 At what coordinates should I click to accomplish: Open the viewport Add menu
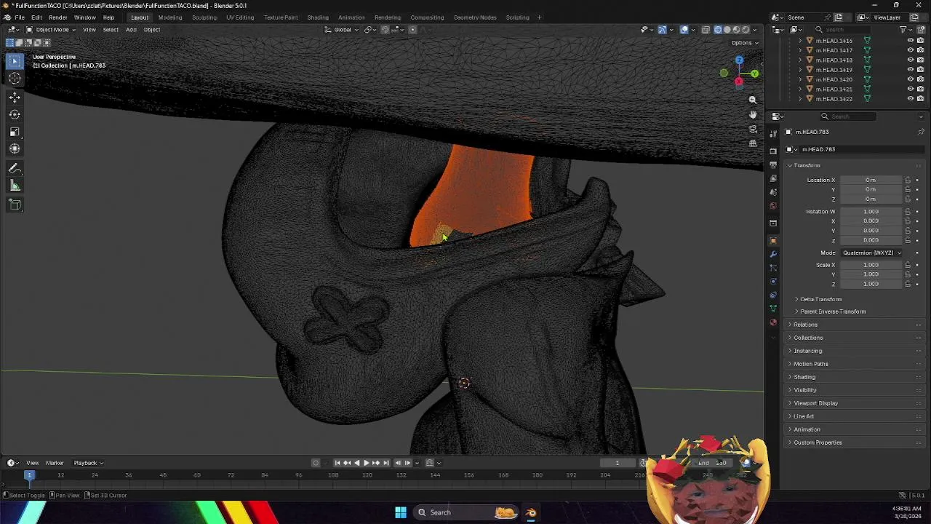131,30
